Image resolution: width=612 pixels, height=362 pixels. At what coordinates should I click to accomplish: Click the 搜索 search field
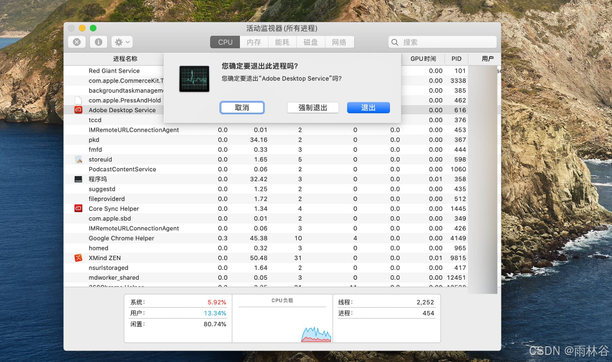tap(442, 42)
